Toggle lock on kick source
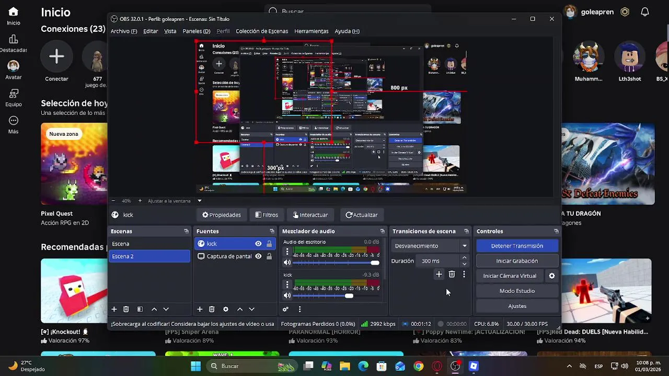The image size is (669, 376). click(269, 243)
